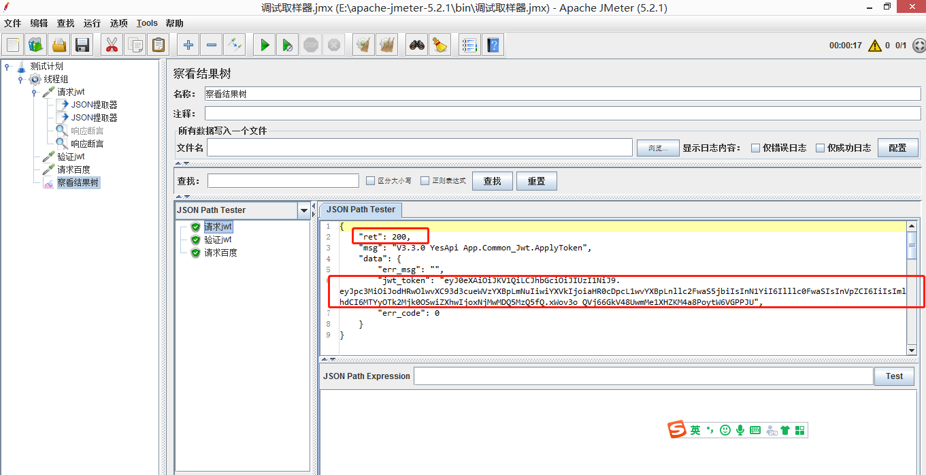Click the Clear All broom icon
Image resolution: width=926 pixels, height=475 pixels.
(387, 46)
